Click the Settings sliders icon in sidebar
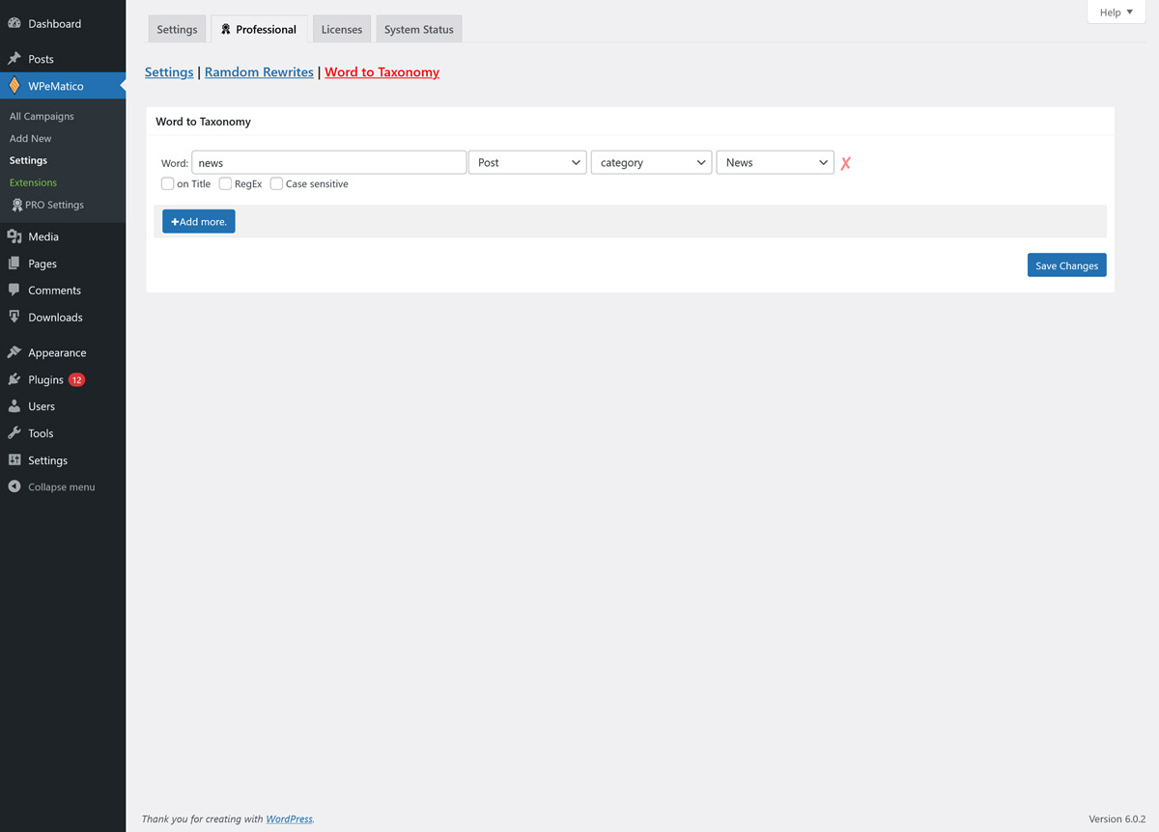Image resolution: width=1159 pixels, height=832 pixels. click(14, 460)
